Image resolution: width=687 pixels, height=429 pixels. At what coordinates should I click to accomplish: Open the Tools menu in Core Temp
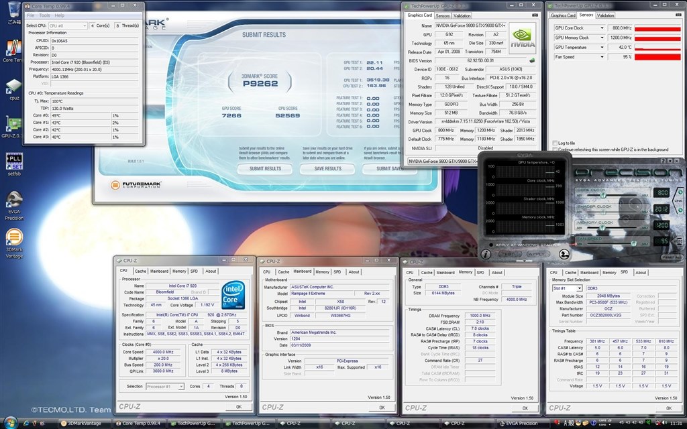click(x=45, y=15)
